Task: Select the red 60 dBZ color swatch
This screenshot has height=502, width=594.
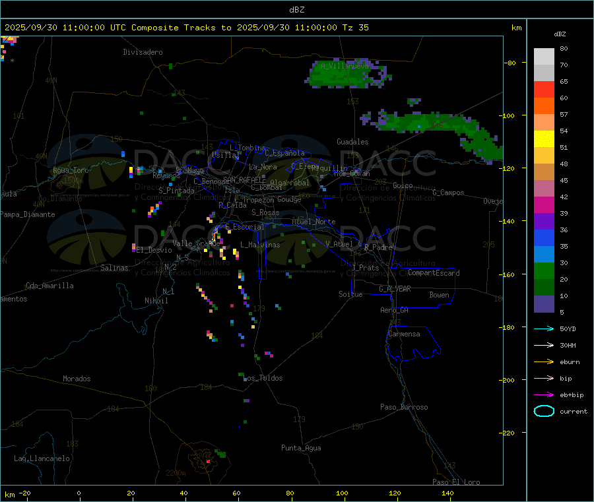Action: (544, 89)
